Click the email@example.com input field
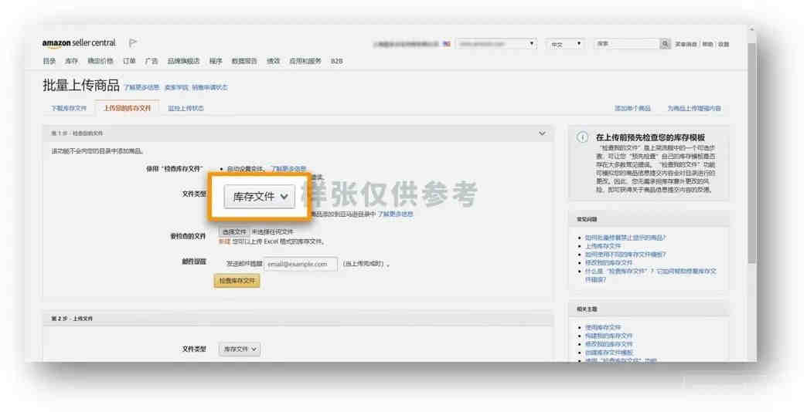This screenshot has width=807, height=412. 301,264
